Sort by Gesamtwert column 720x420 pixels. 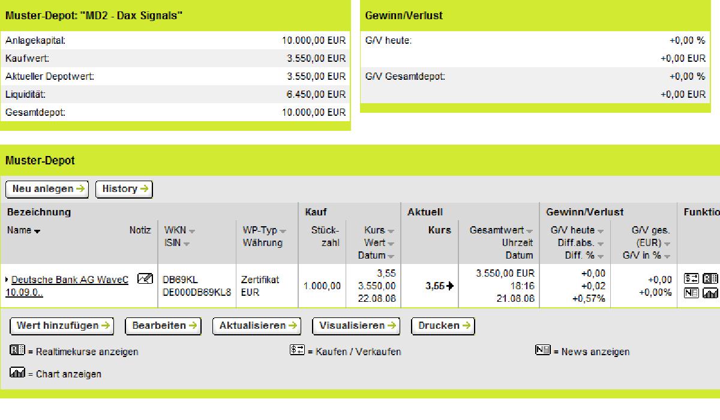click(x=530, y=231)
